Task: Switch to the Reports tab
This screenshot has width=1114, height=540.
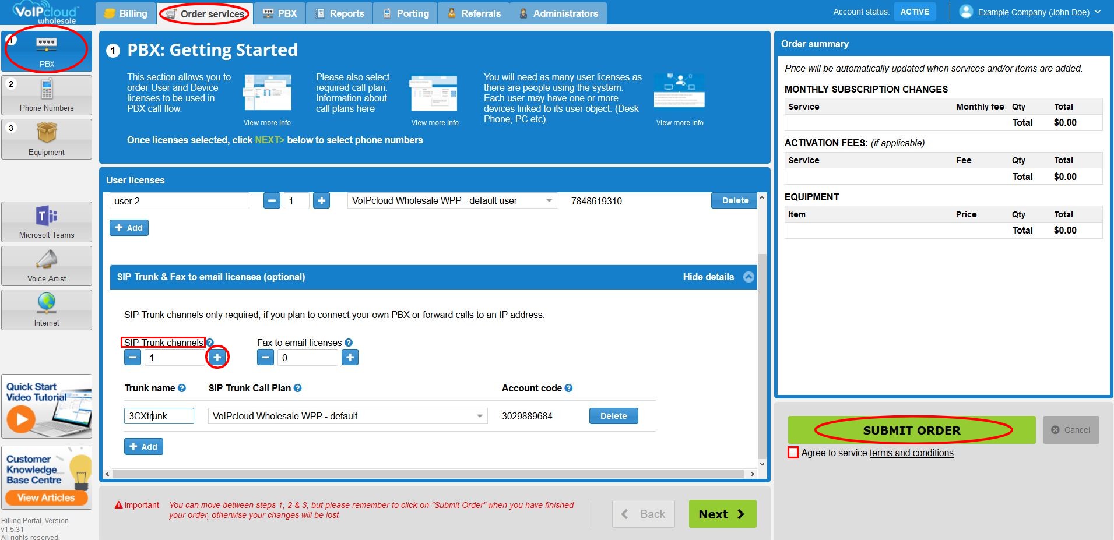Action: [x=339, y=13]
